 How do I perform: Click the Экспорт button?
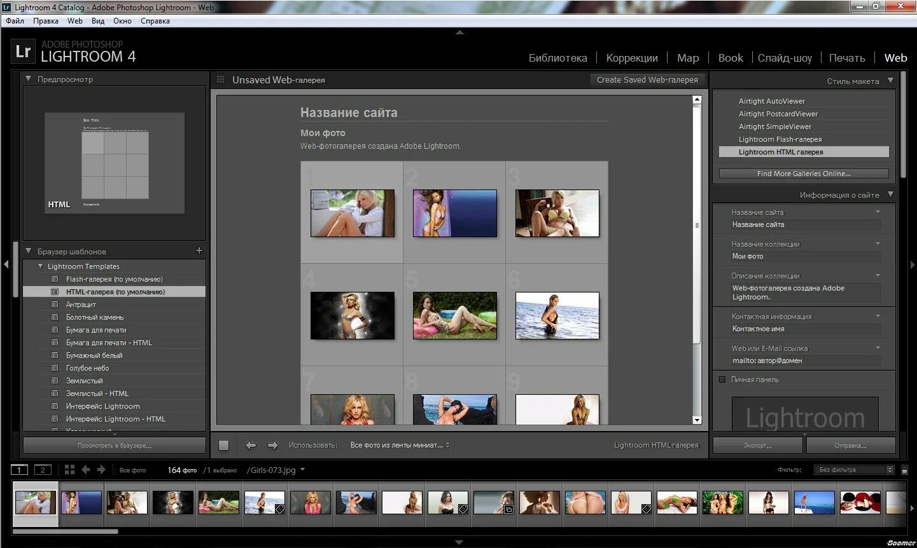coord(757,446)
